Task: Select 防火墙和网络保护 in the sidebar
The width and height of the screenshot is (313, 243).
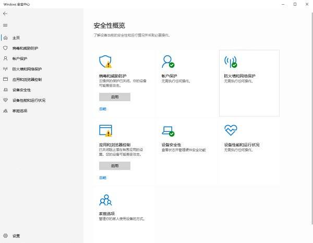Action: click(x=27, y=69)
